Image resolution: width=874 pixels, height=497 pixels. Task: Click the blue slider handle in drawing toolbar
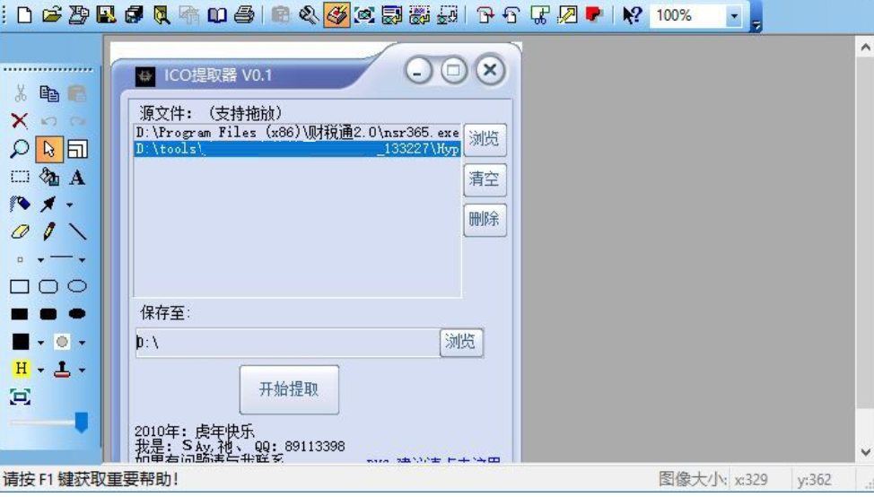pyautogui.click(x=82, y=423)
